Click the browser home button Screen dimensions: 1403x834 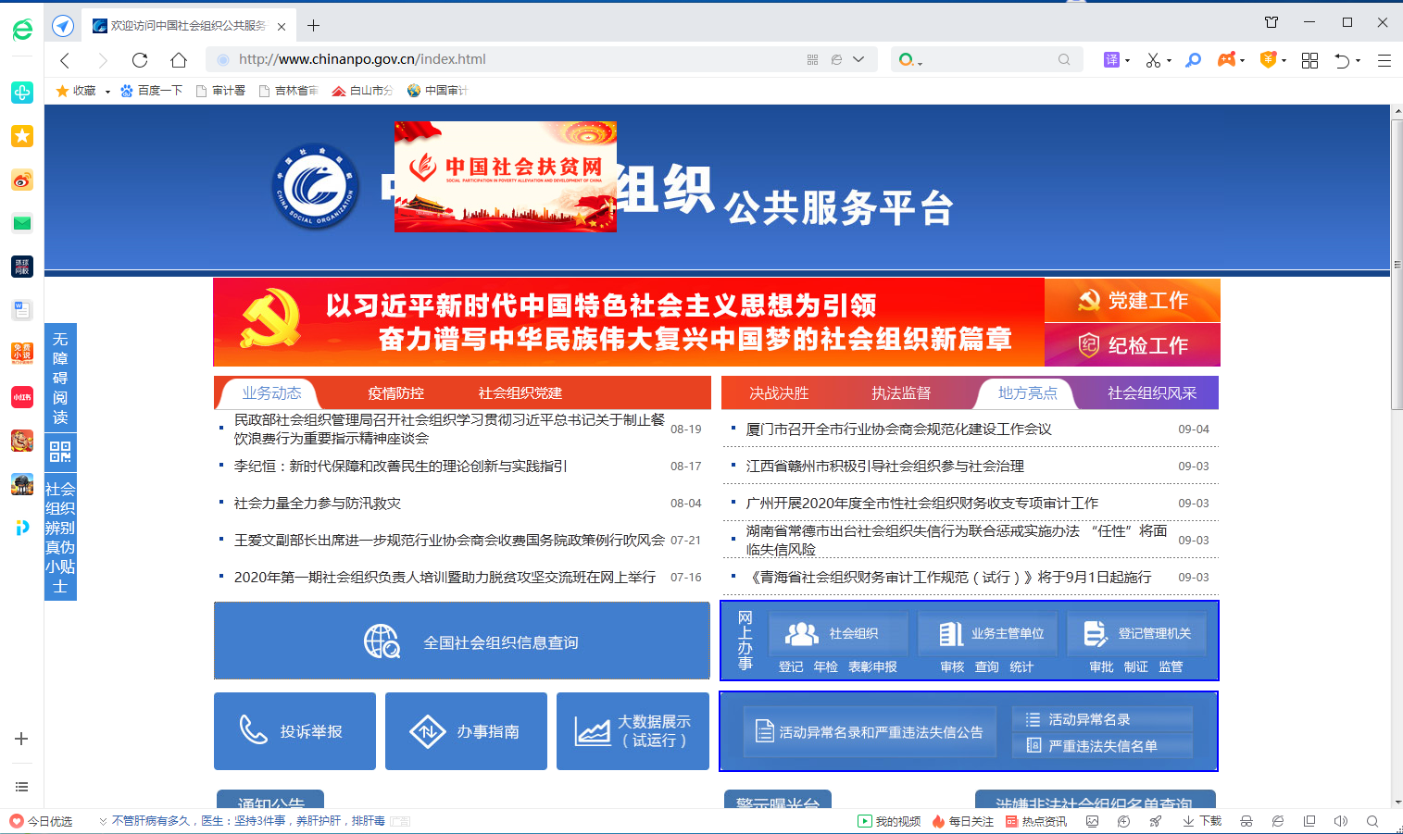(x=179, y=60)
